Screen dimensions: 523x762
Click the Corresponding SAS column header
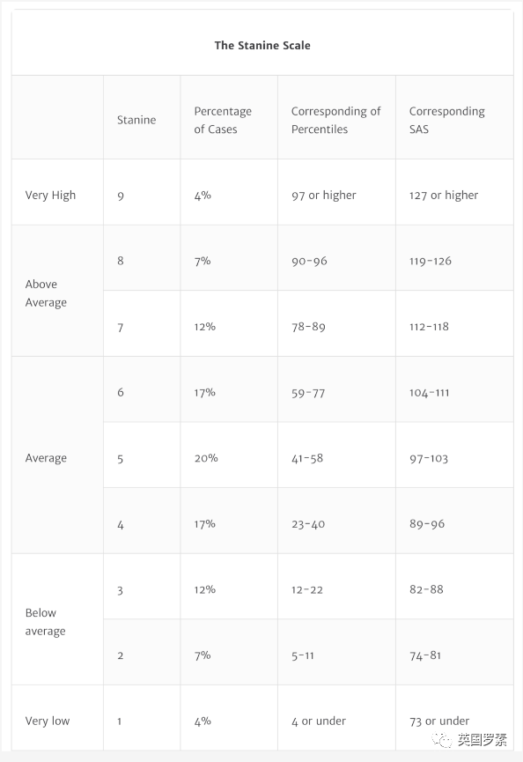[446, 120]
